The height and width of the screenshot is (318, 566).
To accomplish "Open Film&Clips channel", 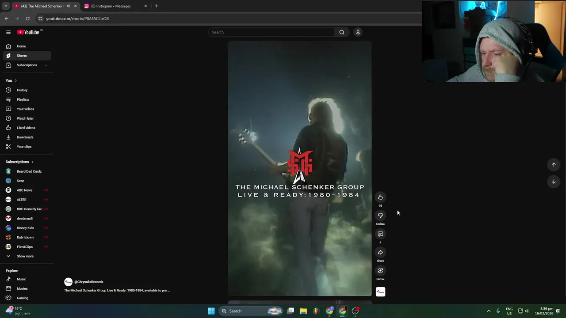I will point(27,246).
